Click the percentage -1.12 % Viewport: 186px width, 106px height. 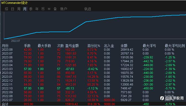(93, 88)
